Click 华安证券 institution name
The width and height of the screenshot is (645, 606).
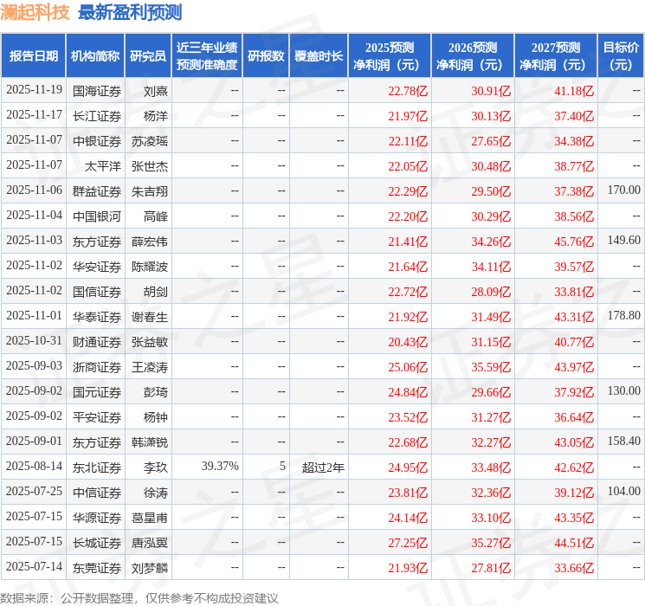point(97,267)
